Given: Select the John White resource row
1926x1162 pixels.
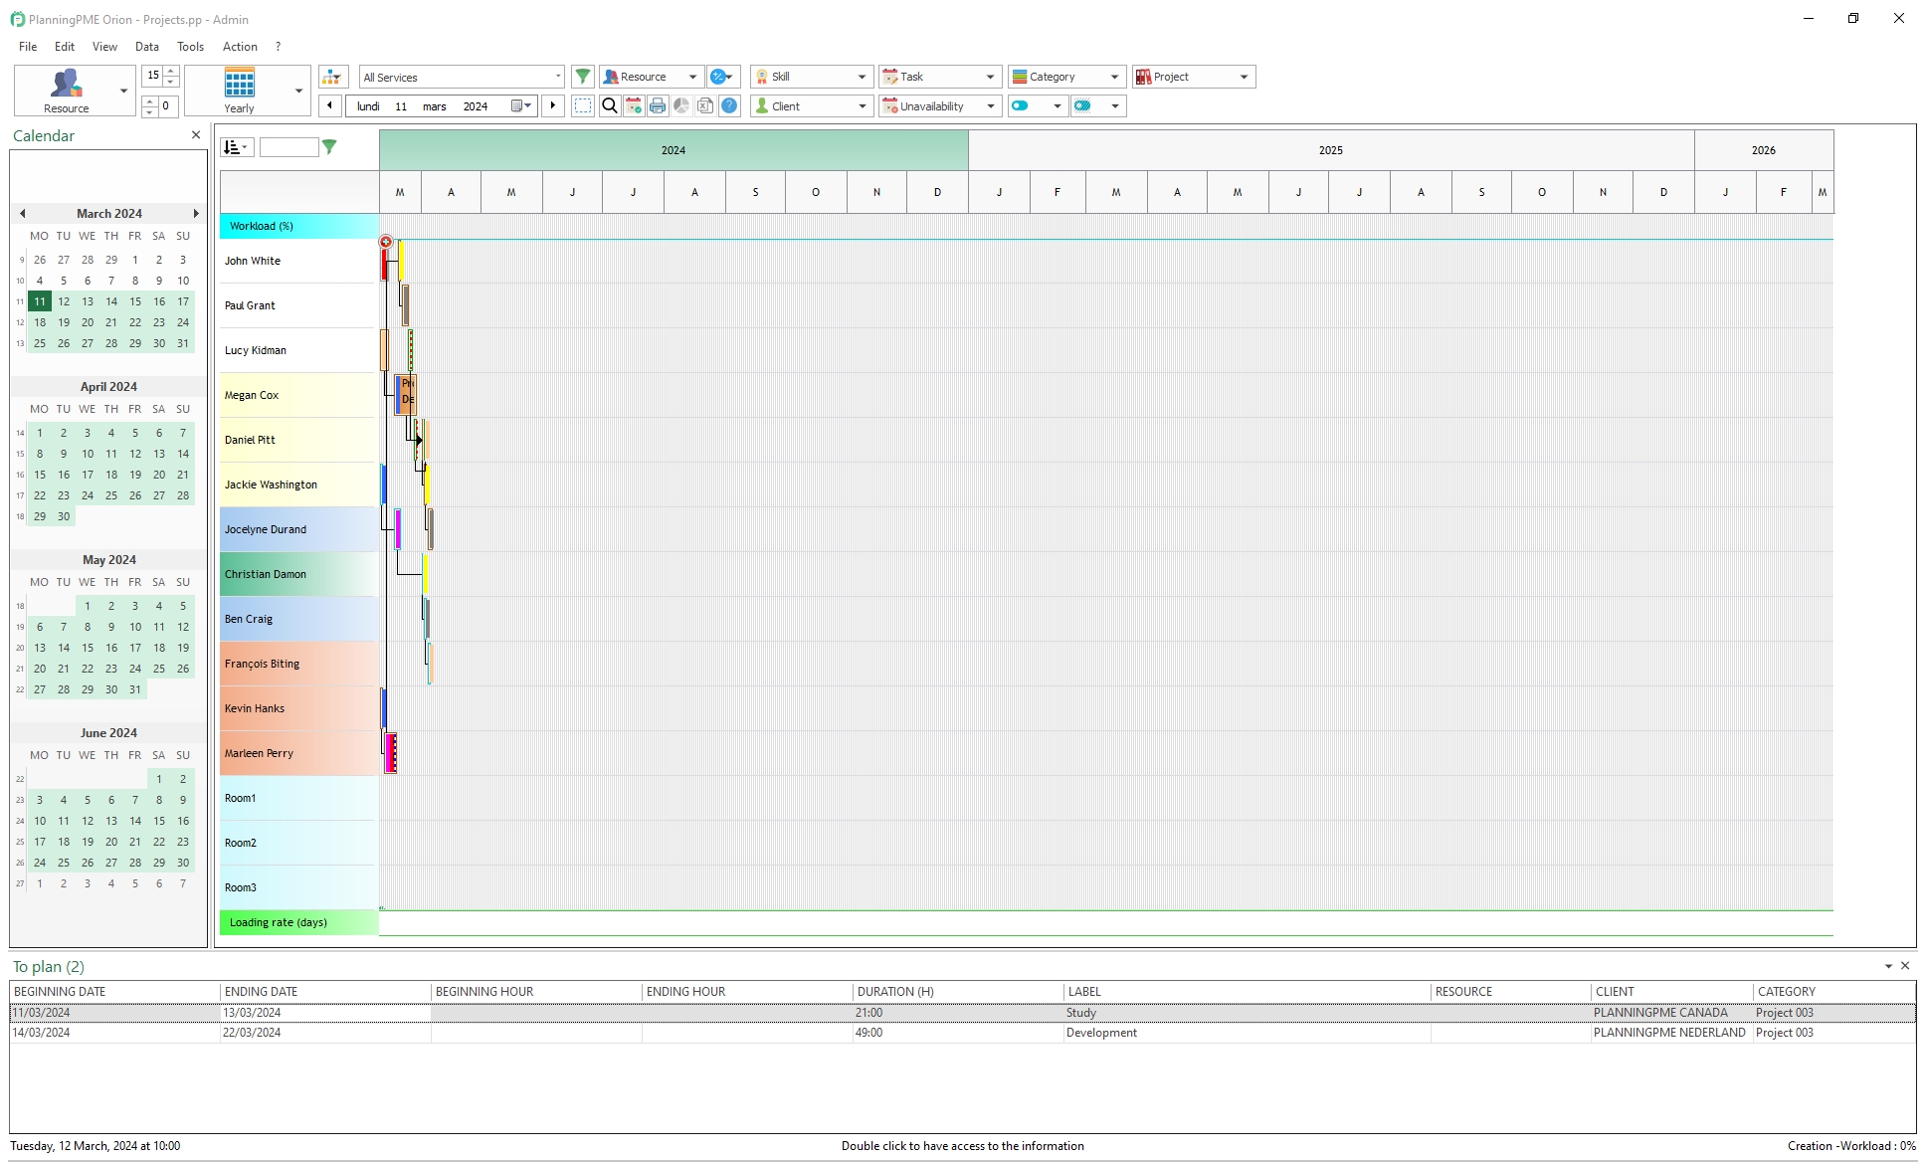Looking at the screenshot, I should coord(298,261).
